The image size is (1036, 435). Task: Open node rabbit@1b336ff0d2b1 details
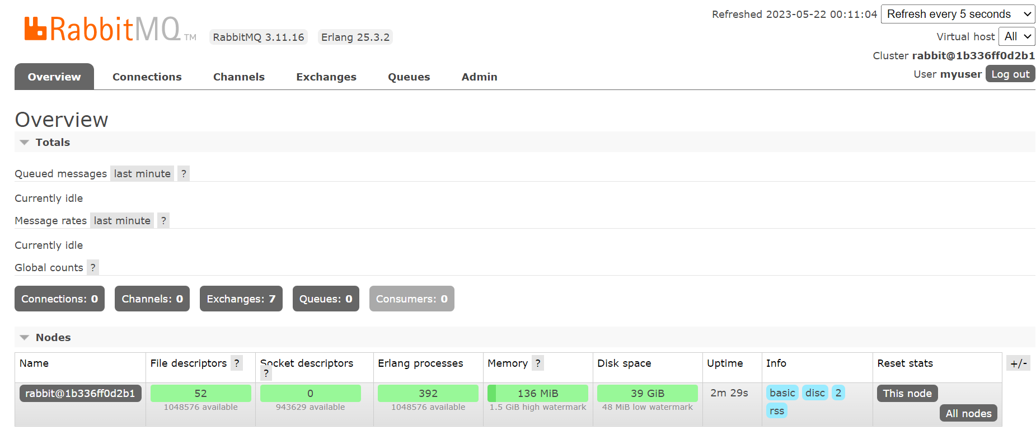point(80,393)
